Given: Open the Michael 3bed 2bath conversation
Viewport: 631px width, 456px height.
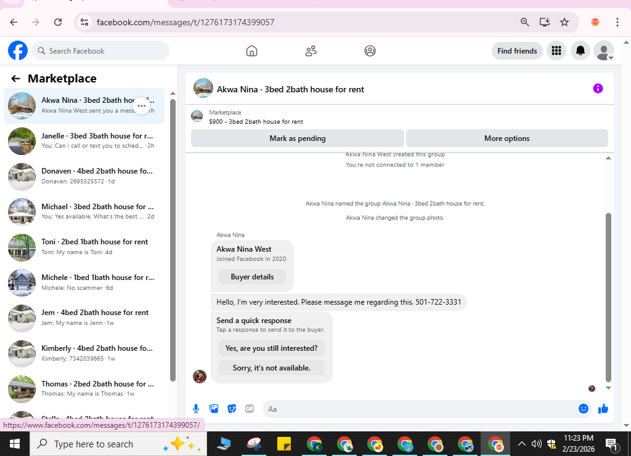Looking at the screenshot, I should [x=84, y=212].
